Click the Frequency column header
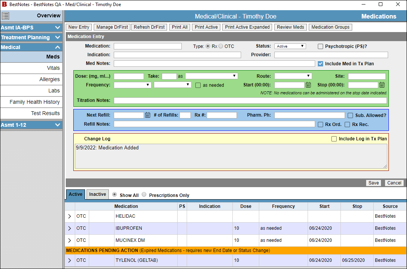Screen dimensions: 407x269 (283, 206)
